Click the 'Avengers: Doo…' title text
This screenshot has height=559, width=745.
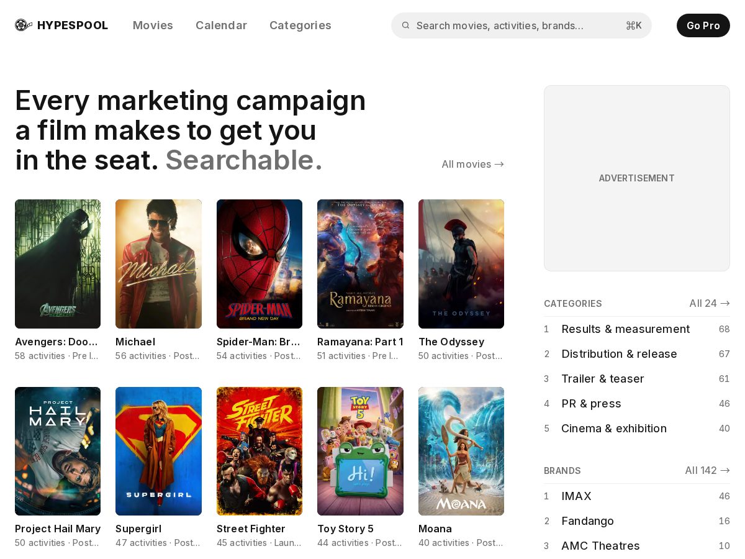coord(56,342)
